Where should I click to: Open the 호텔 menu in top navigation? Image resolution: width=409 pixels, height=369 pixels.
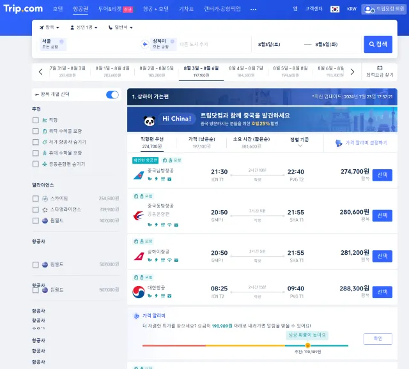coord(58,9)
